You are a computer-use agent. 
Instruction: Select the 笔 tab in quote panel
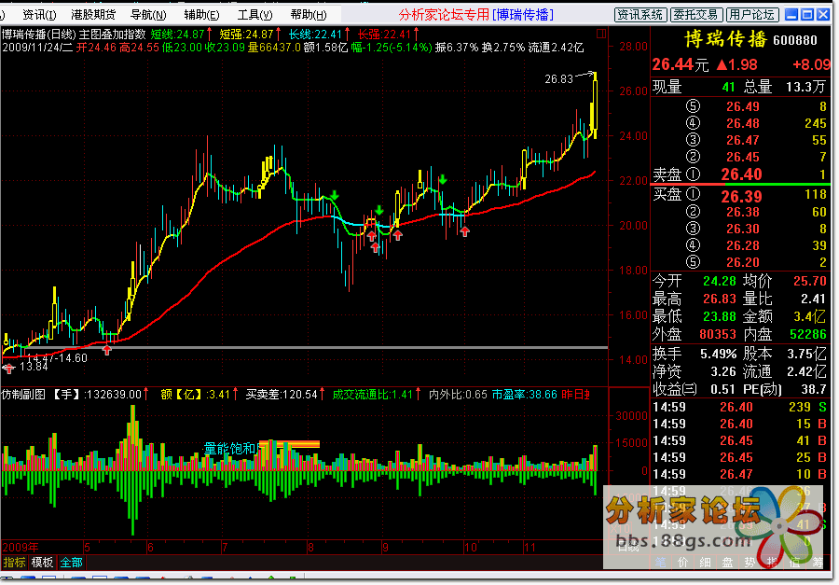pyautogui.click(x=661, y=562)
